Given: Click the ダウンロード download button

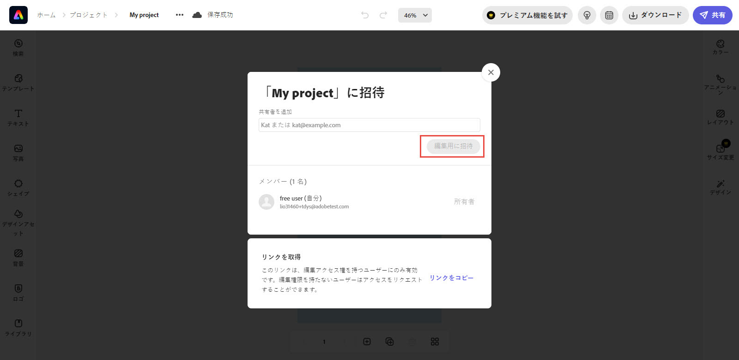Looking at the screenshot, I should point(655,15).
